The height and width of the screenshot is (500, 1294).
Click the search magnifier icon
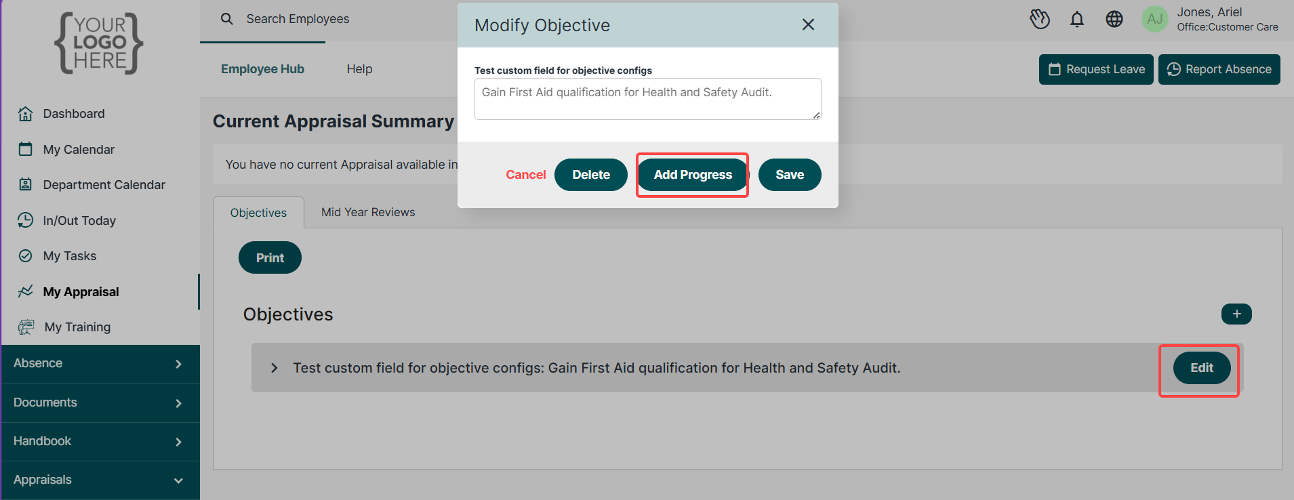227,19
